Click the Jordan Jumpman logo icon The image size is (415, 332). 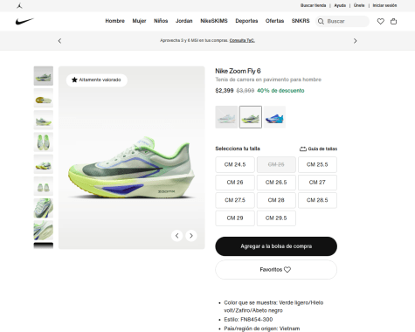[19, 5]
